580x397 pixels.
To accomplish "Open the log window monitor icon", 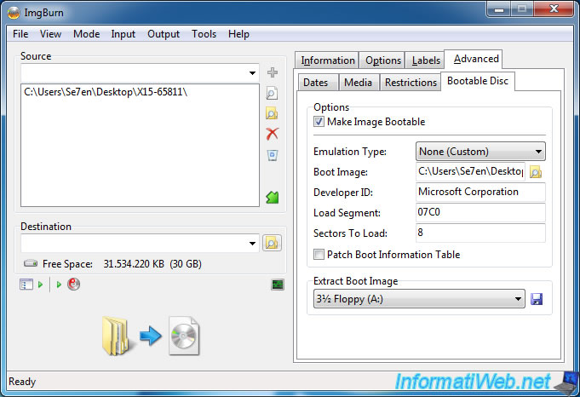I will (278, 285).
